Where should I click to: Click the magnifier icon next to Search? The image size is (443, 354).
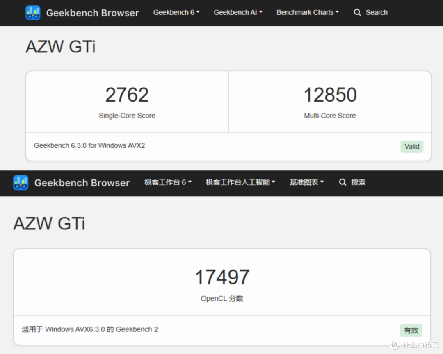coord(357,12)
